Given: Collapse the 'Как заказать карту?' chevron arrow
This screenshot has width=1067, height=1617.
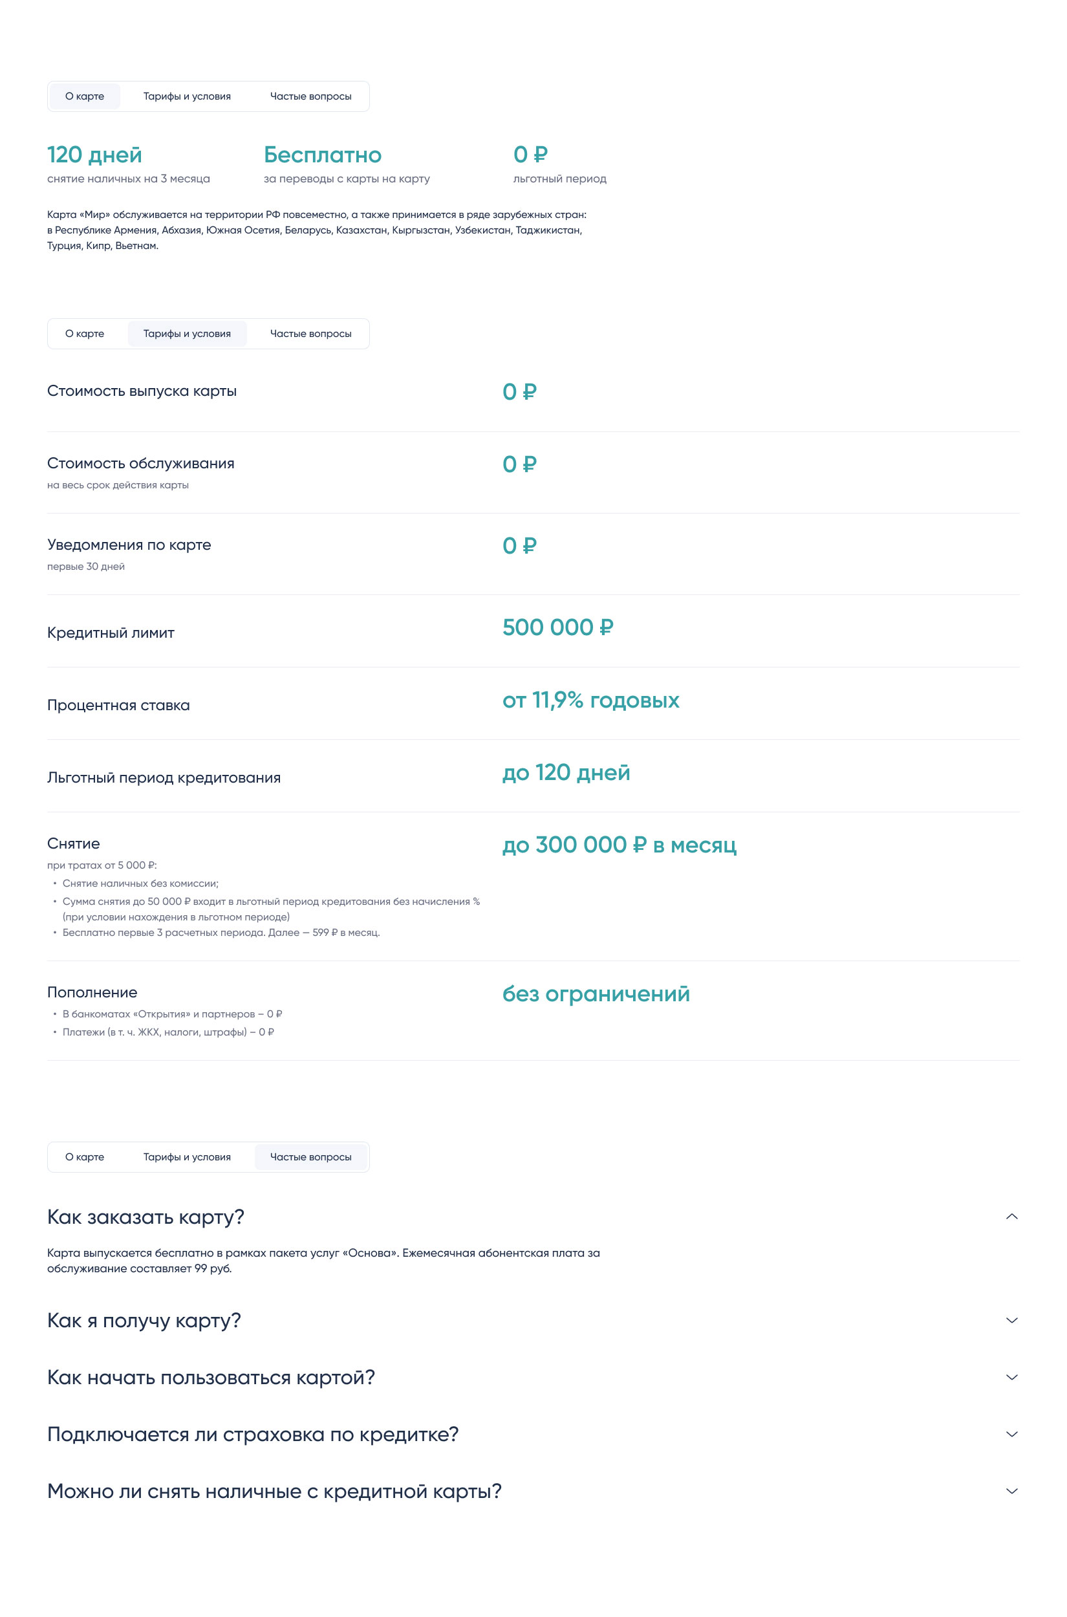Looking at the screenshot, I should tap(1011, 1216).
